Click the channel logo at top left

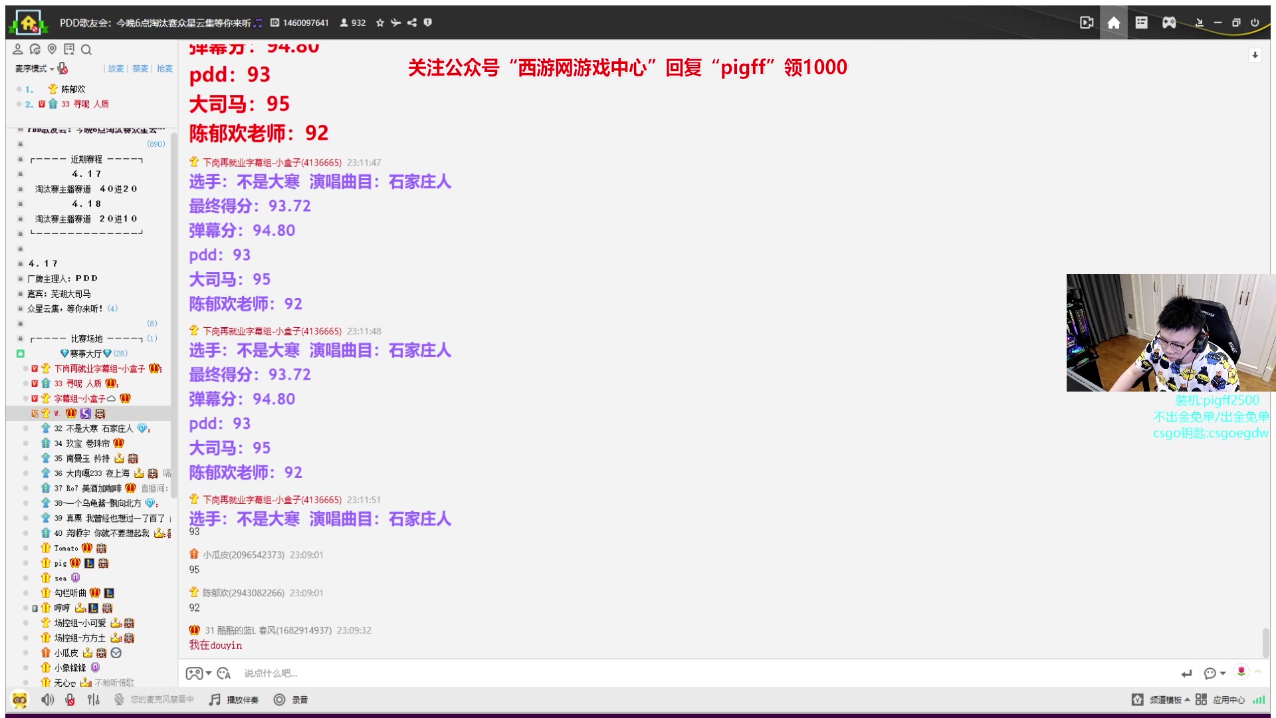[x=28, y=23]
